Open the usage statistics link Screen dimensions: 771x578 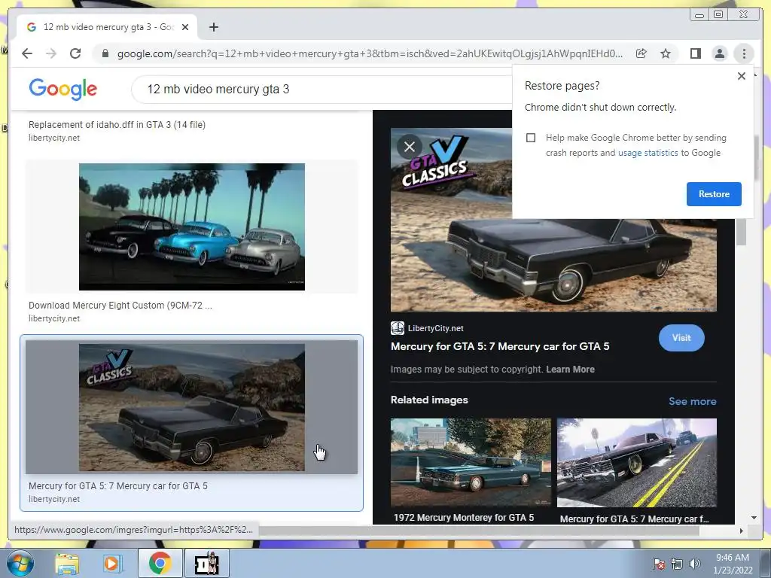coord(648,153)
